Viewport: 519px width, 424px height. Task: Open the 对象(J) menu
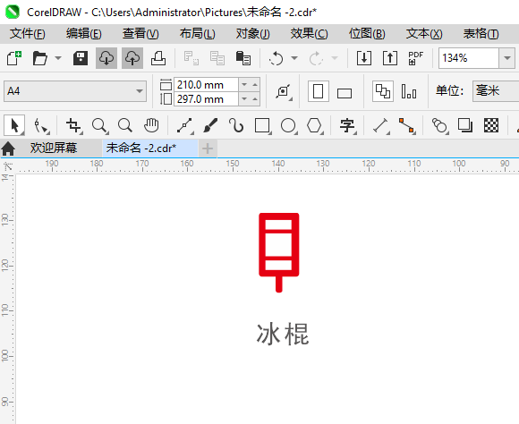pyautogui.click(x=253, y=34)
